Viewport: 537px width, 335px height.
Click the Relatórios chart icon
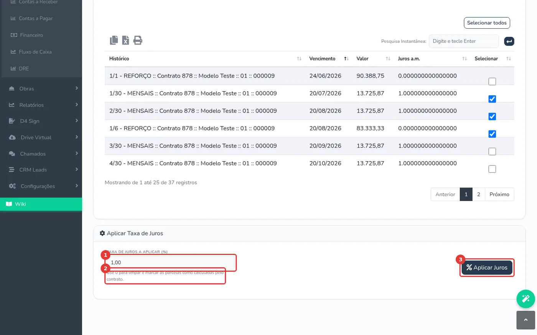click(12, 105)
